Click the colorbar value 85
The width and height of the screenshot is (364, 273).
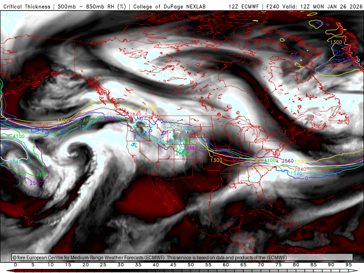pos(313,265)
